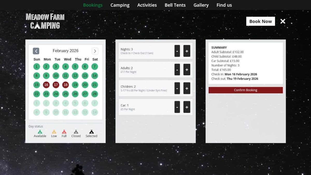Viewport: 311px width, 175px height.
Task: Decrease the number of adults
Action: click(177, 70)
